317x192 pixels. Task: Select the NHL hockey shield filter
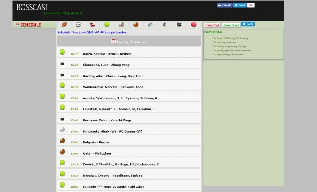[x=179, y=25]
